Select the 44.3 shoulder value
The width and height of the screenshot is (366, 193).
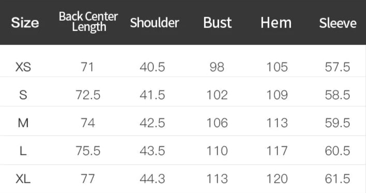coord(152,179)
